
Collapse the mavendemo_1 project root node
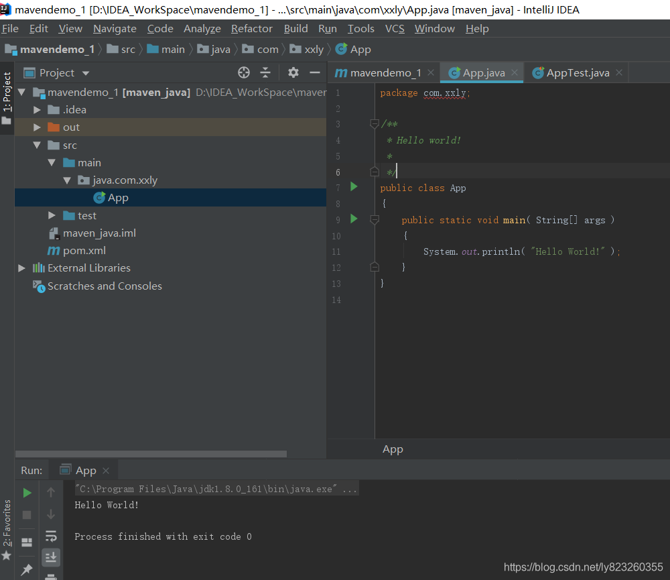coord(22,92)
